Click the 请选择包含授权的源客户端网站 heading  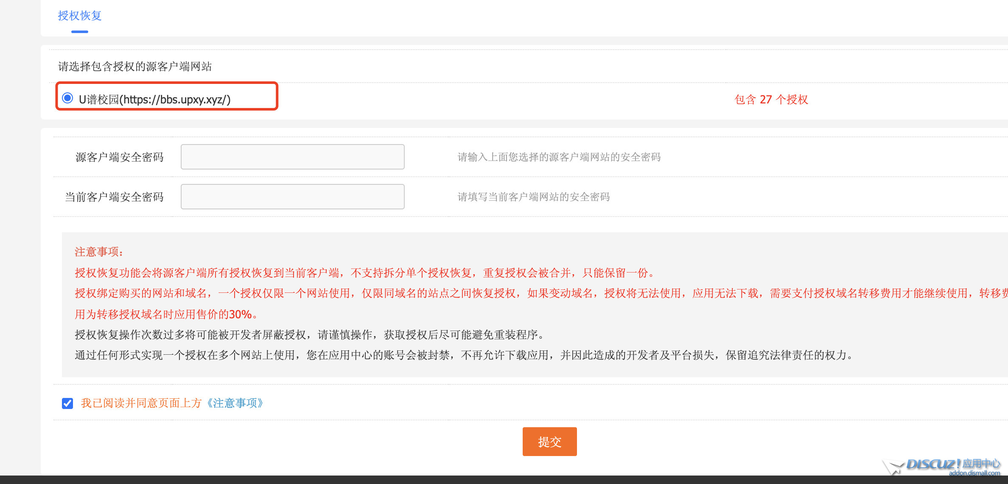135,67
